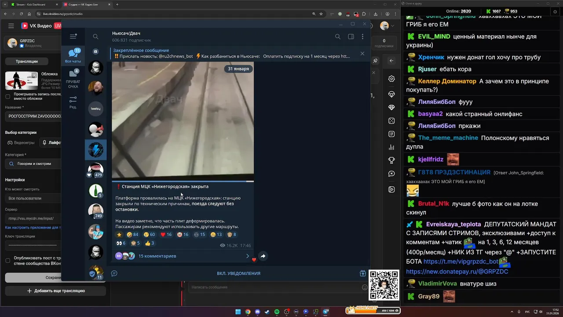Switch to Stream - Kick Dashboard tab
This screenshot has height=317, width=563.
coord(34,4)
